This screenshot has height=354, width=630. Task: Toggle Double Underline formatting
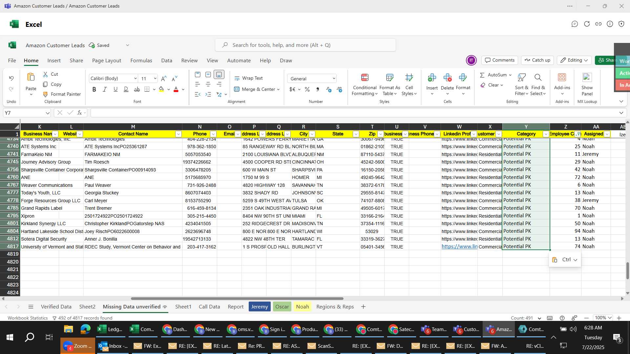(126, 89)
